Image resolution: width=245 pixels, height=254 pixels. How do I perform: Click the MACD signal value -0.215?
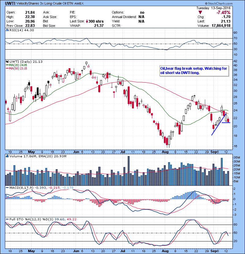tap(54, 188)
